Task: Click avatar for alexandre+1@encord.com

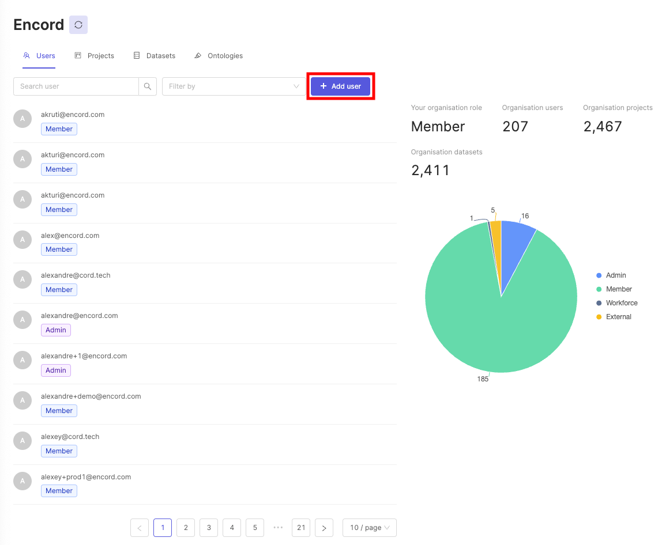Action: 22,360
